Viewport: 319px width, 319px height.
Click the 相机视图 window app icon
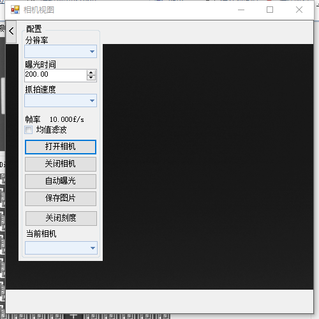[15, 10]
